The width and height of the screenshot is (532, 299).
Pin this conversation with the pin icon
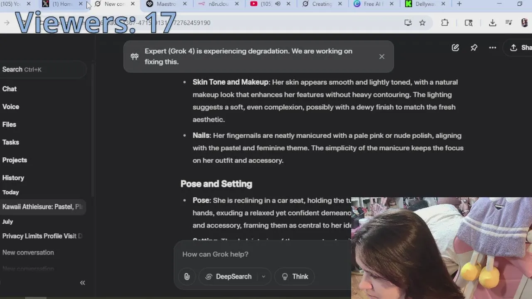pyautogui.click(x=474, y=48)
